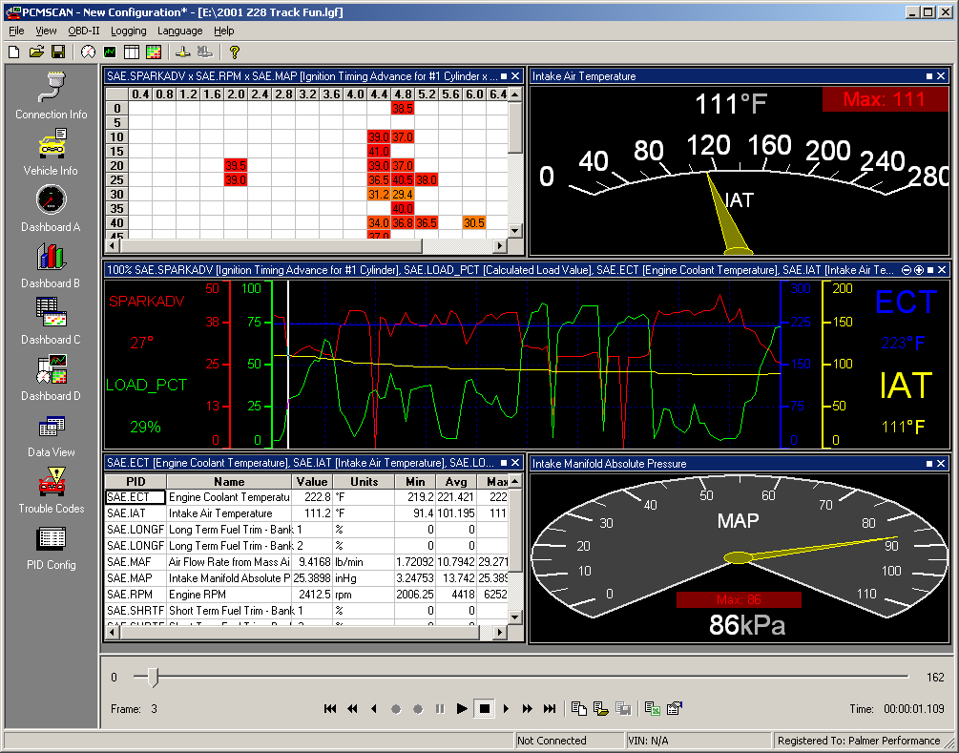Rewind log playback
959x753 pixels.
point(352,708)
